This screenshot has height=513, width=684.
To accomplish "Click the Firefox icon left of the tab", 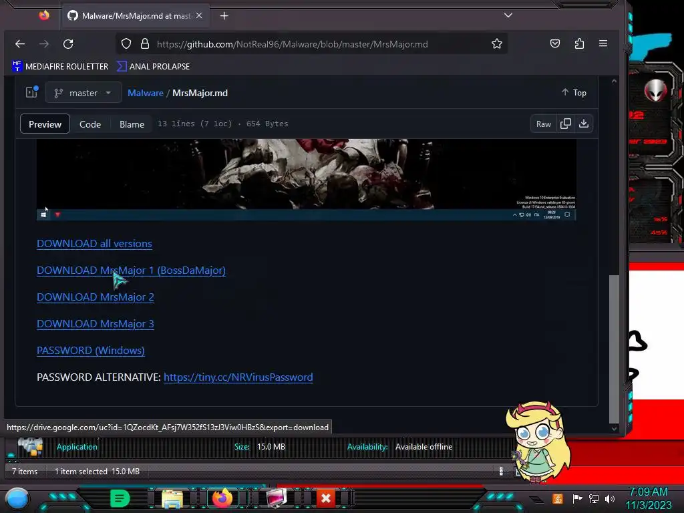I will (44, 16).
